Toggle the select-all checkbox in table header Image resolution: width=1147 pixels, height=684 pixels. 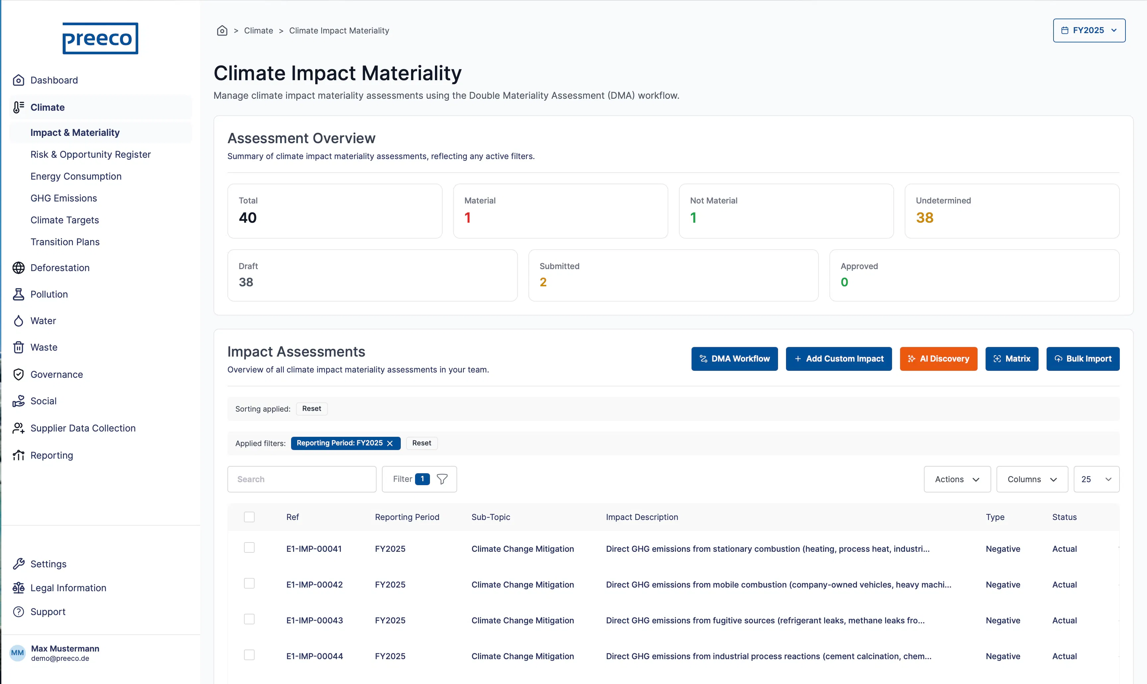249,517
